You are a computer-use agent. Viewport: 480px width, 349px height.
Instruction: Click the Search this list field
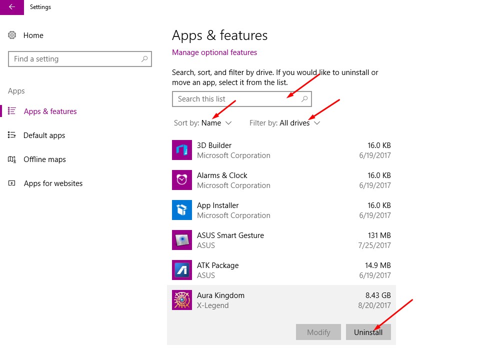coord(242,99)
